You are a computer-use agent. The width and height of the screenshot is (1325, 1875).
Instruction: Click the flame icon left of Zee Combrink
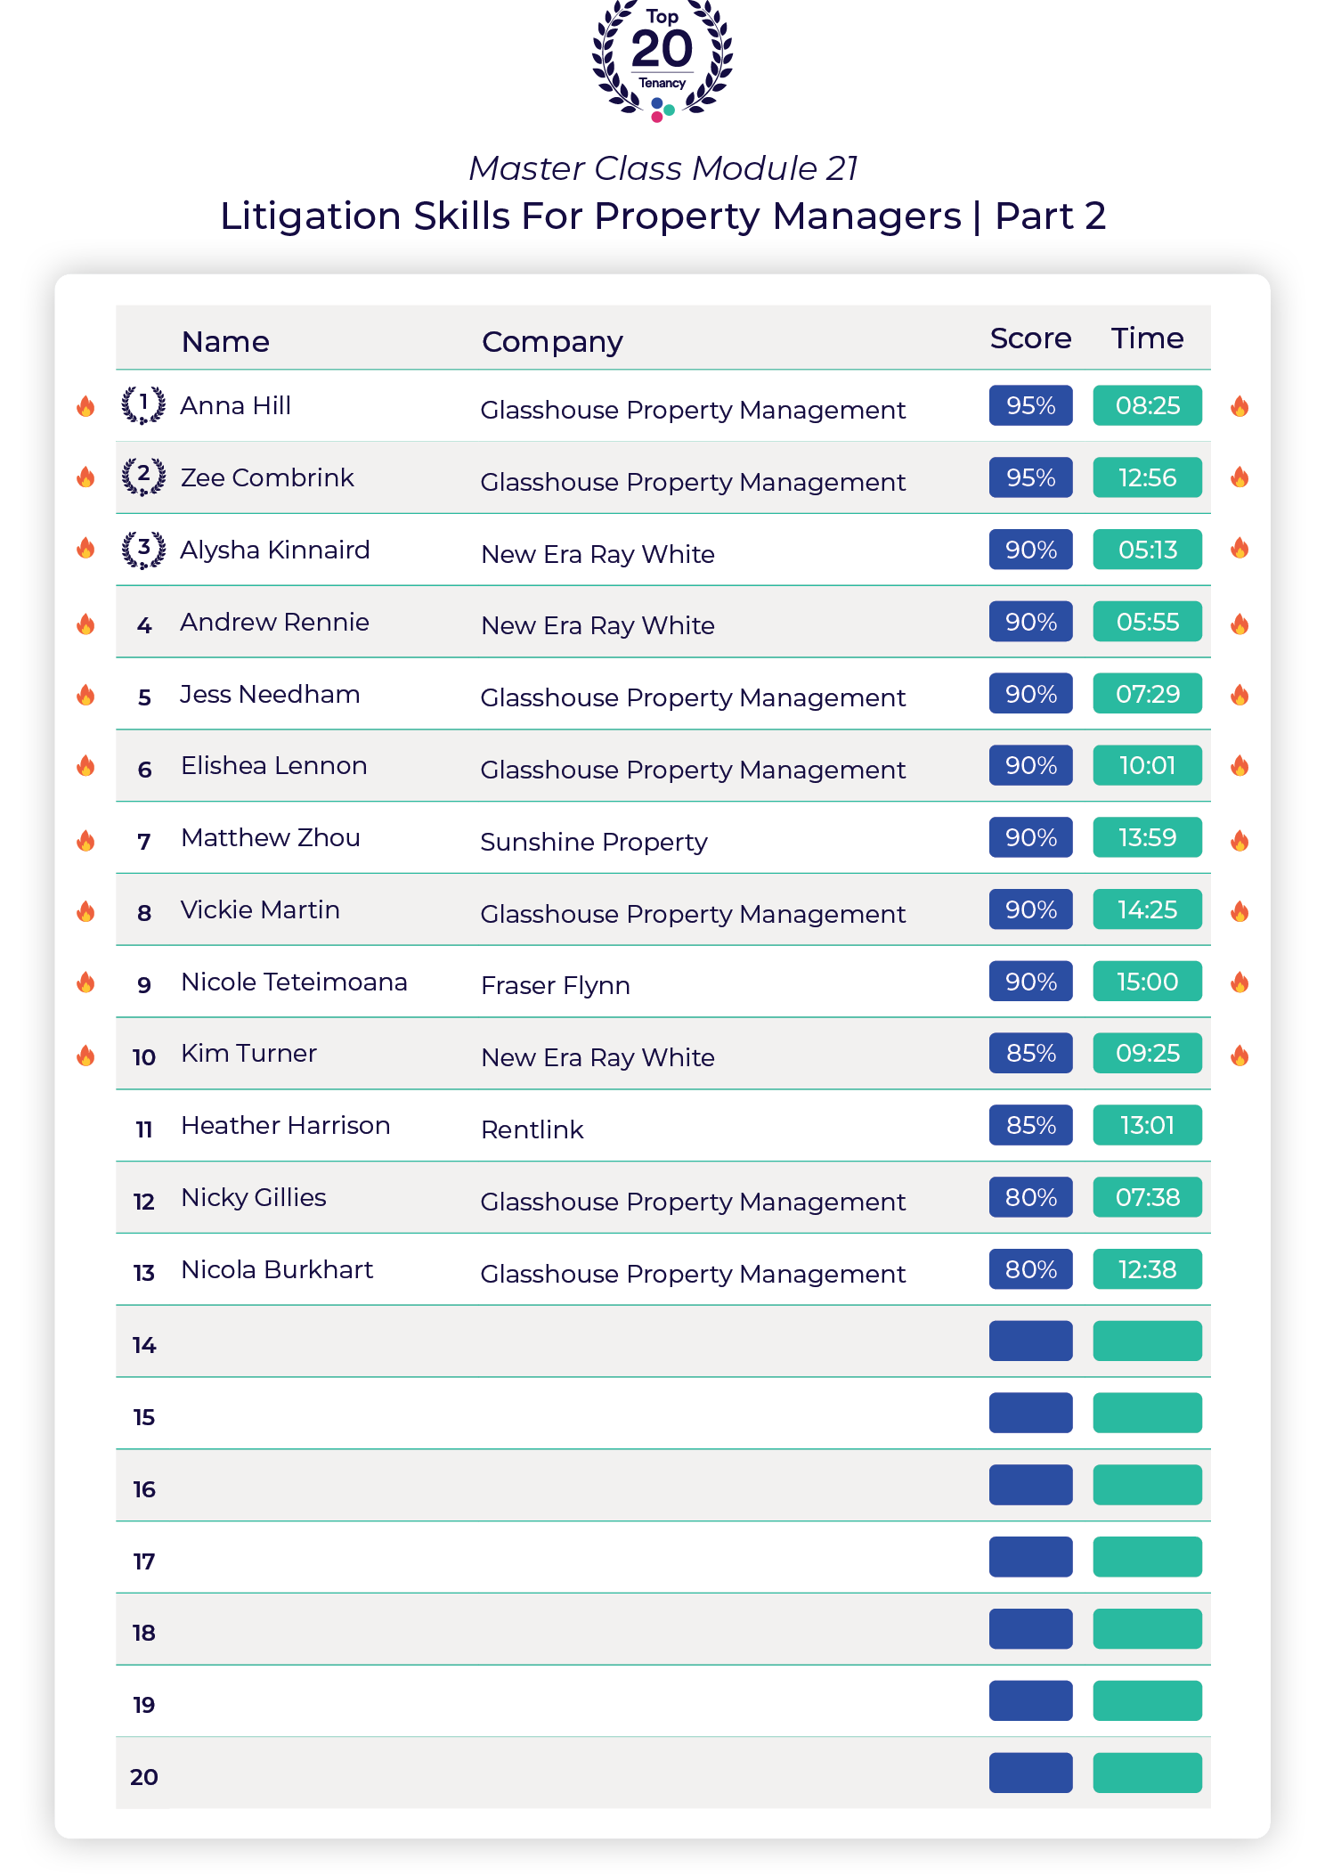click(85, 477)
